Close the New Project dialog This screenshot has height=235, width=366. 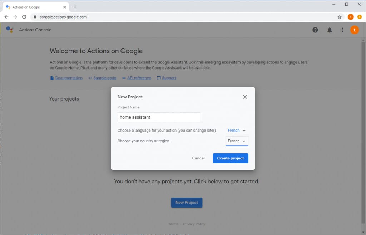point(245,97)
